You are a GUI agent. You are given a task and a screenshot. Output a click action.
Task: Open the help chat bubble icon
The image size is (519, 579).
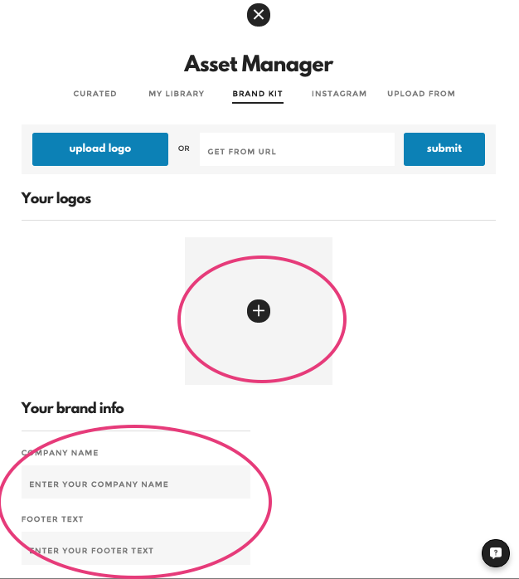tap(495, 552)
